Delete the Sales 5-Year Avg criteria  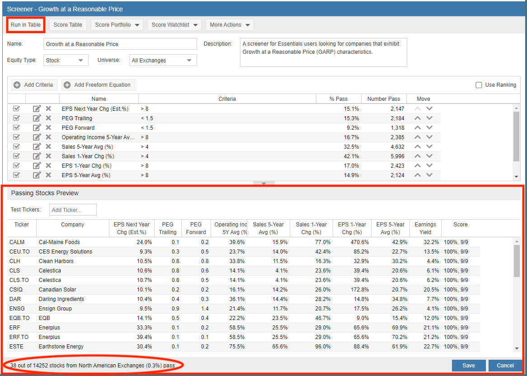[x=48, y=146]
